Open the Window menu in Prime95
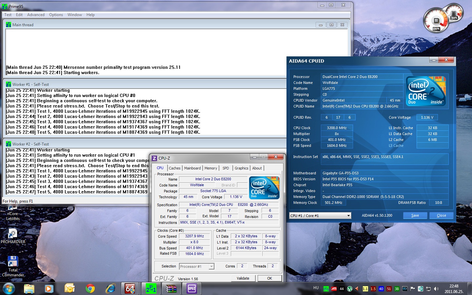The height and width of the screenshot is (295, 472). pos(75,15)
